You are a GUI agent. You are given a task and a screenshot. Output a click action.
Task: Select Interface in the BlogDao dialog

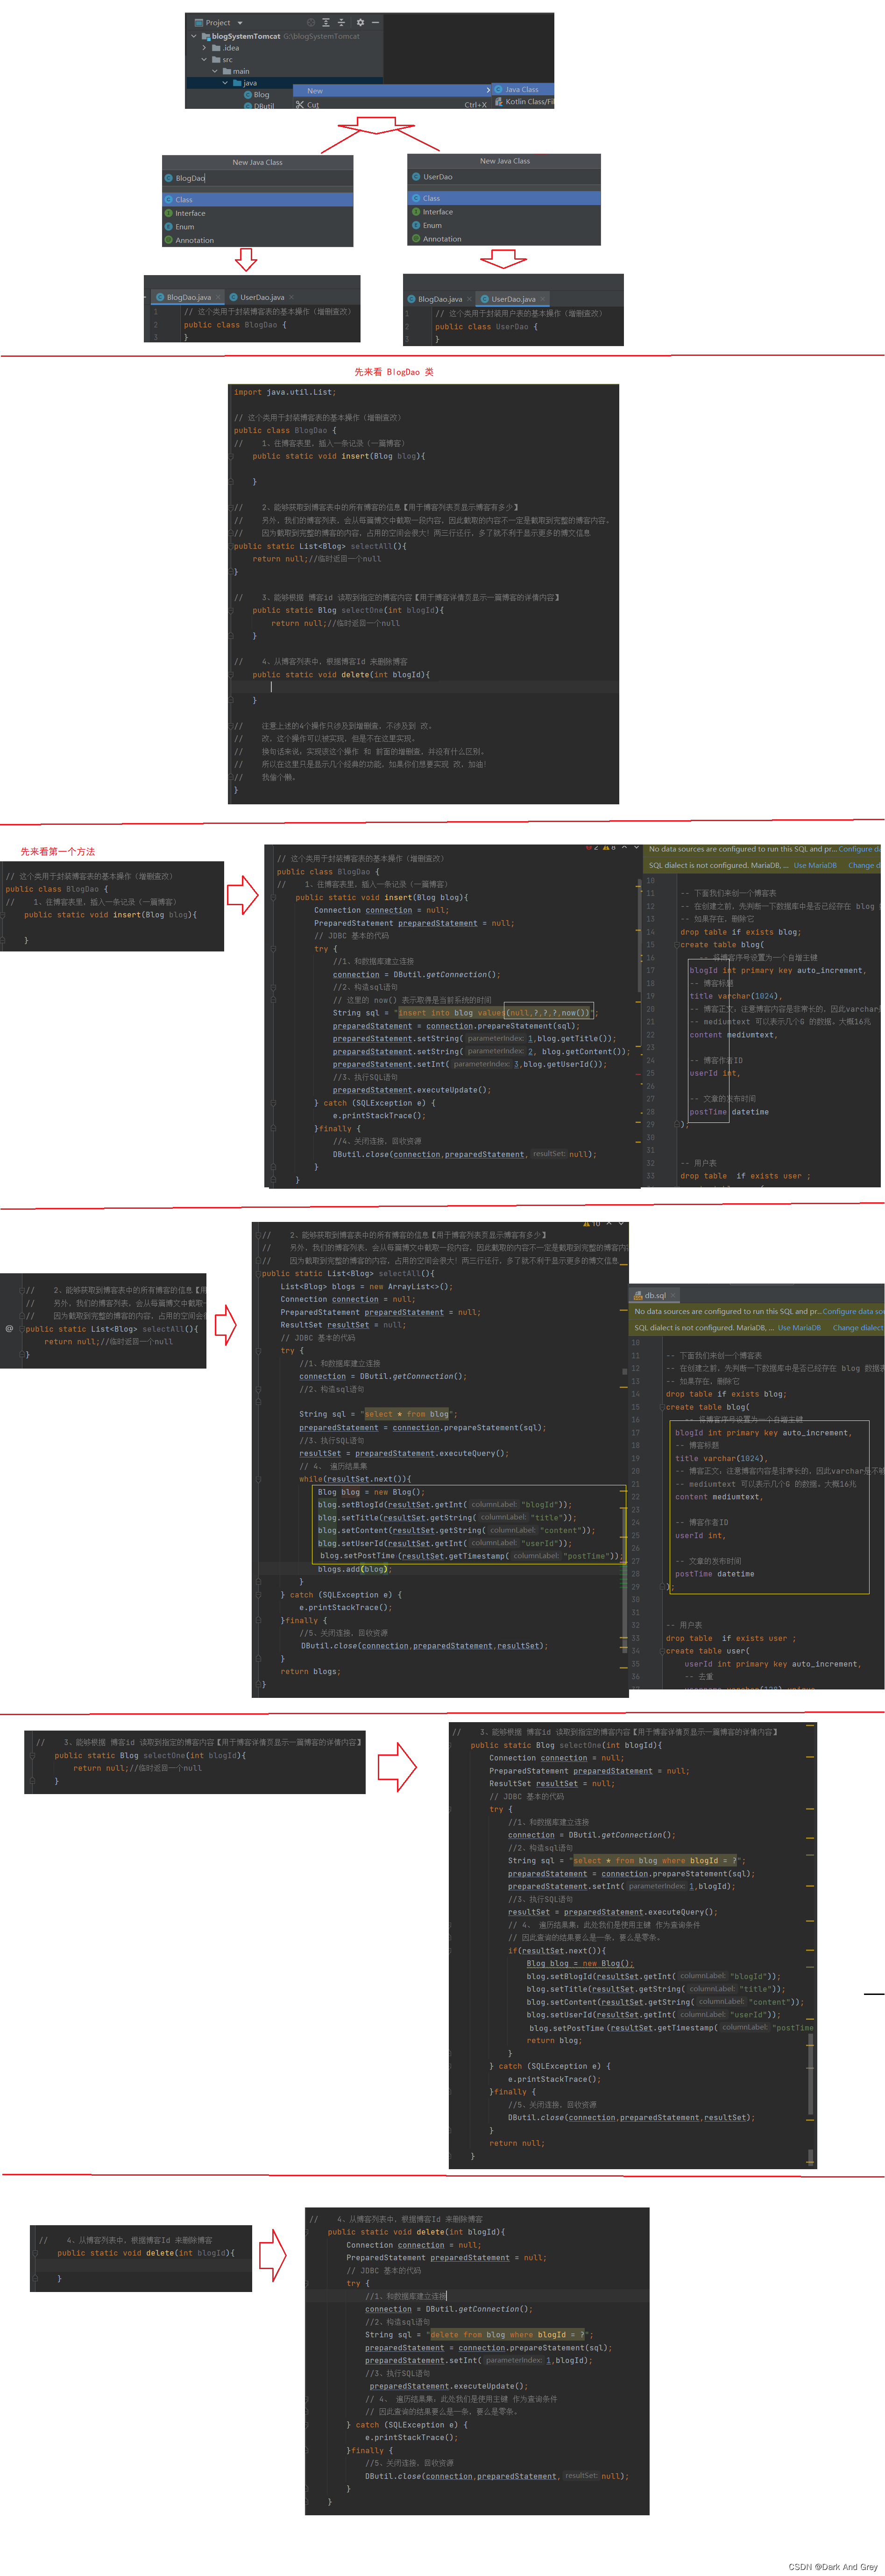(x=258, y=213)
